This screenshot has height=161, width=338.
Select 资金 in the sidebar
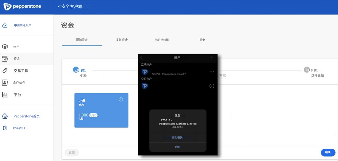coord(17,59)
